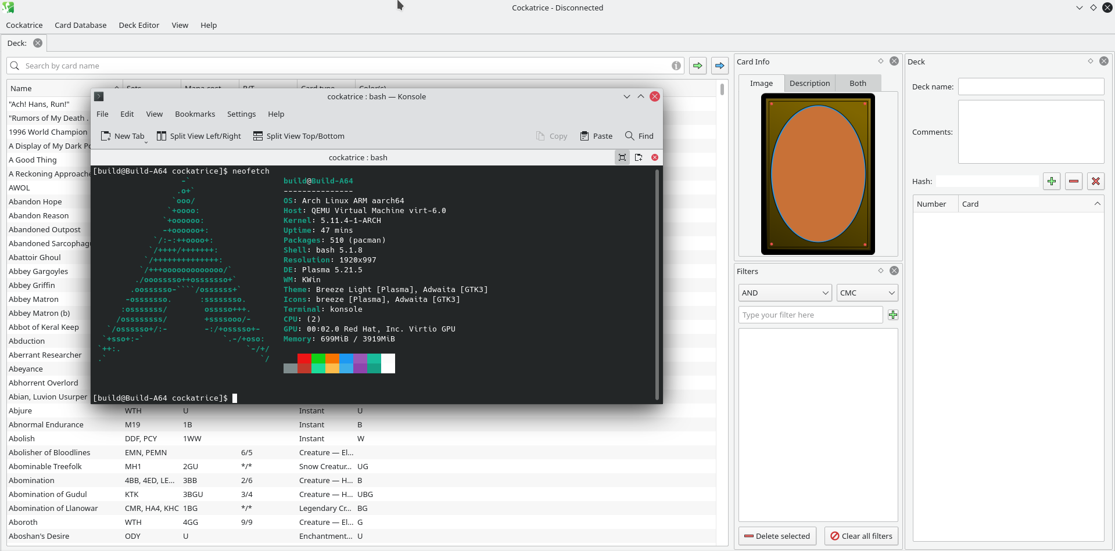1115x551 pixels.
Task: Select Aboshan's Desire card row
Action: pos(361,536)
